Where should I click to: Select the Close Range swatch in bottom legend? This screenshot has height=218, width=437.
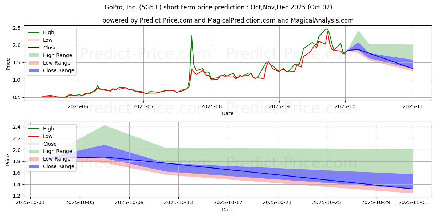(35, 167)
